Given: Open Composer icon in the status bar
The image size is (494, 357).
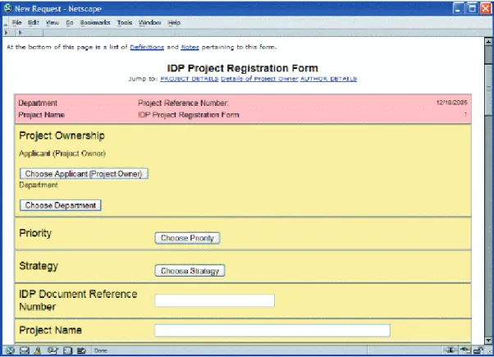Looking at the screenshot, I should click(x=53, y=350).
